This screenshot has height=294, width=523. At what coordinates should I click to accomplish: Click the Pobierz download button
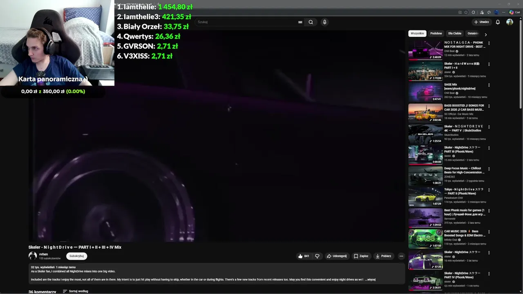(x=383, y=256)
